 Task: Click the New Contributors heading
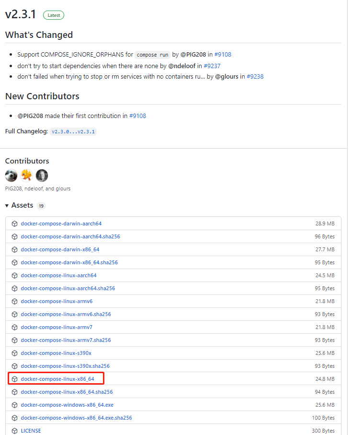(x=42, y=96)
